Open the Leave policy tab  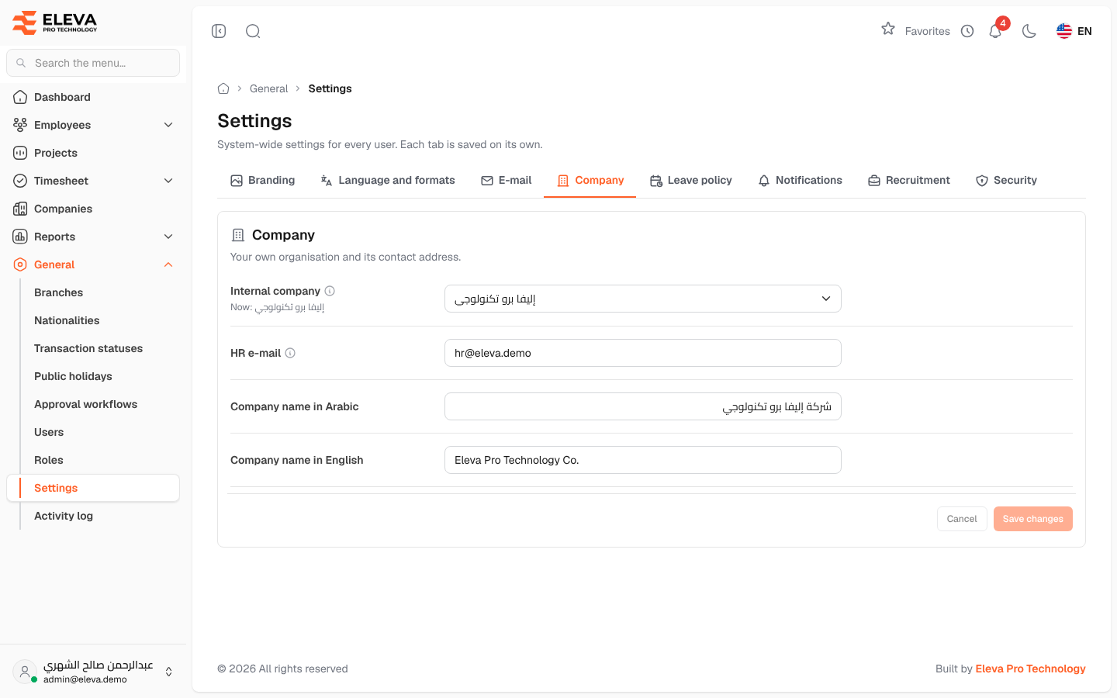click(690, 180)
